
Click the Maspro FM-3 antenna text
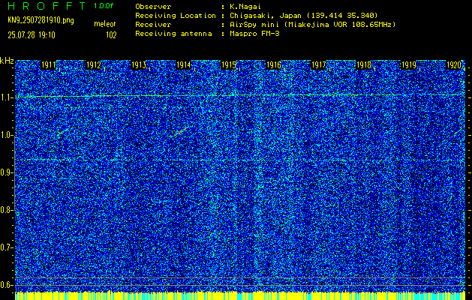click(254, 34)
